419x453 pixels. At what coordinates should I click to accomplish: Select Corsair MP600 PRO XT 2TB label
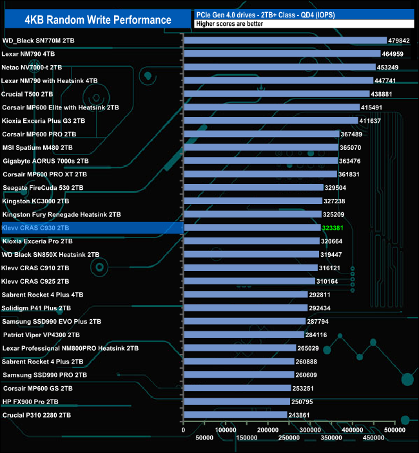pos(45,174)
